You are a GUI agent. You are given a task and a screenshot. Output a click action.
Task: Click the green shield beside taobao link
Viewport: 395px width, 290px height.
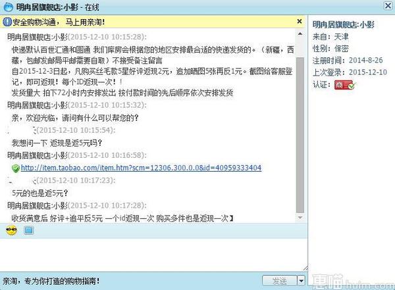(x=16, y=168)
